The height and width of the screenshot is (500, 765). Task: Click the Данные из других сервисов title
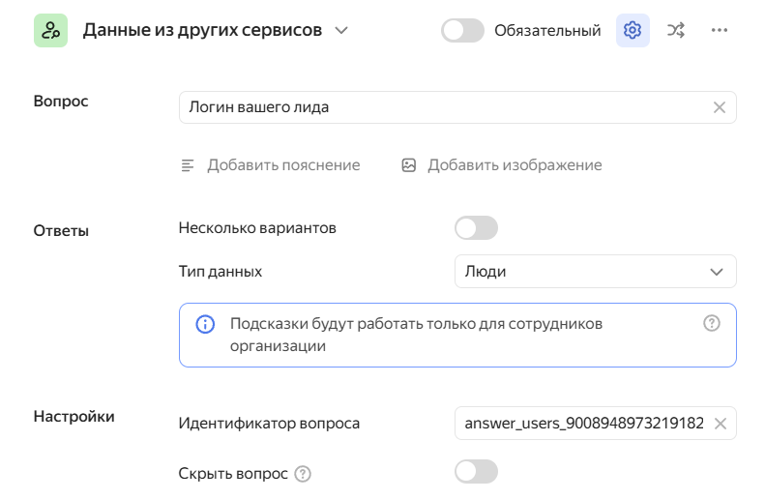tap(202, 30)
